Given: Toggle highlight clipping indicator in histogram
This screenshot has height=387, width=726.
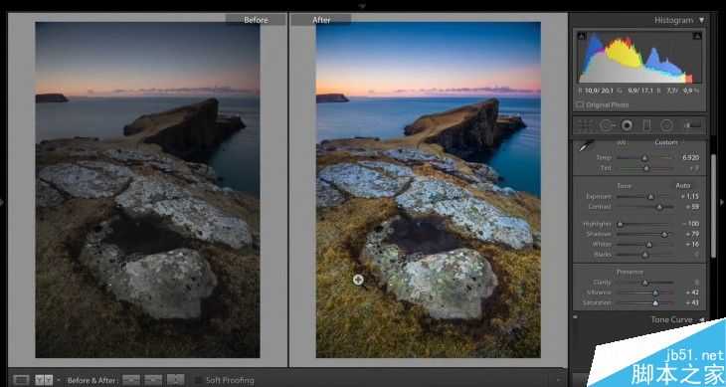Looking at the screenshot, I should [x=697, y=36].
